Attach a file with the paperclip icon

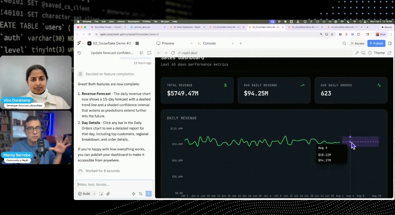point(108,194)
